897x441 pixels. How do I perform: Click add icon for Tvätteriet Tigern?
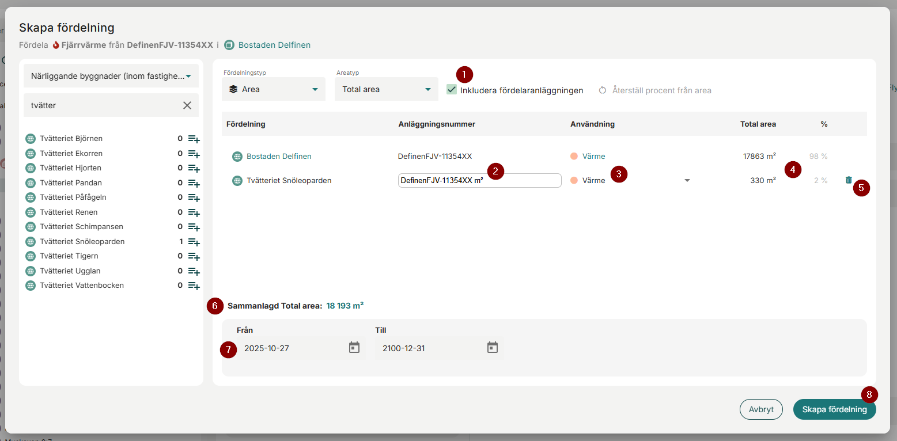point(194,257)
